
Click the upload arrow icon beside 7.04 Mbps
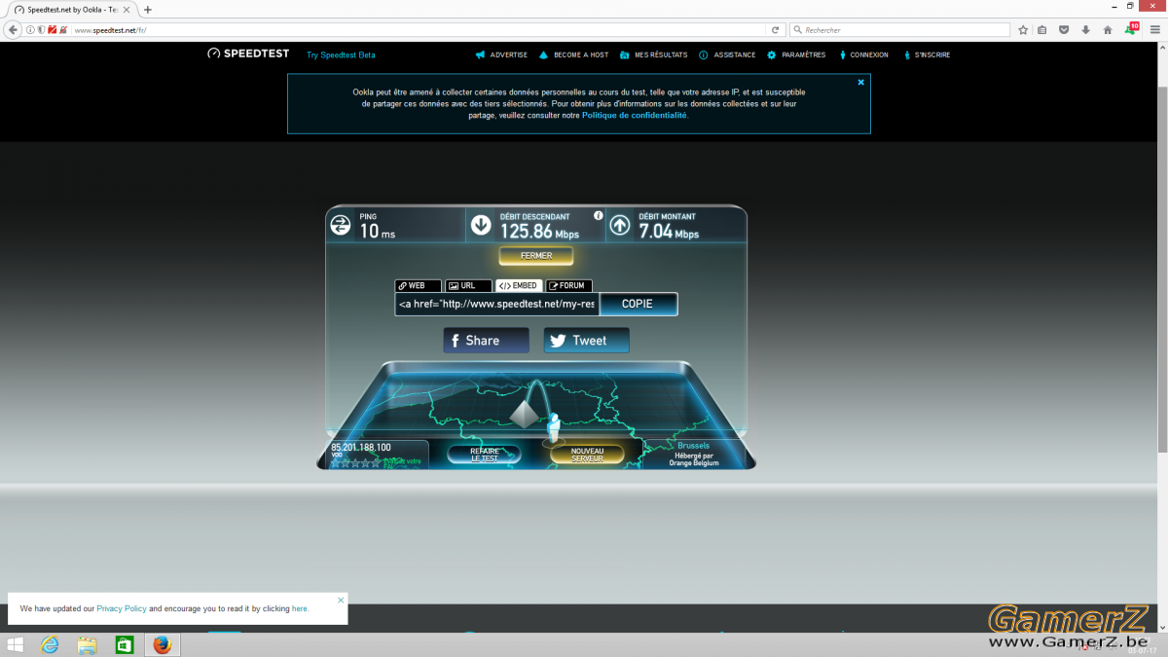click(620, 226)
